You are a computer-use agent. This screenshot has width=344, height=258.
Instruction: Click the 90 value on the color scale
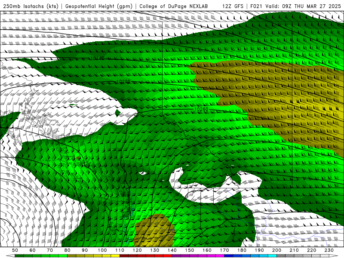85,250
